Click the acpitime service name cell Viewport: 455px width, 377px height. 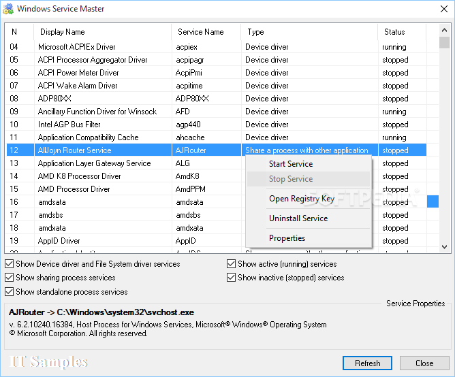(206, 86)
